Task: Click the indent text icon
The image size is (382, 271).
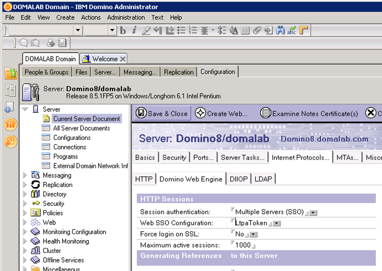Action: point(158,30)
